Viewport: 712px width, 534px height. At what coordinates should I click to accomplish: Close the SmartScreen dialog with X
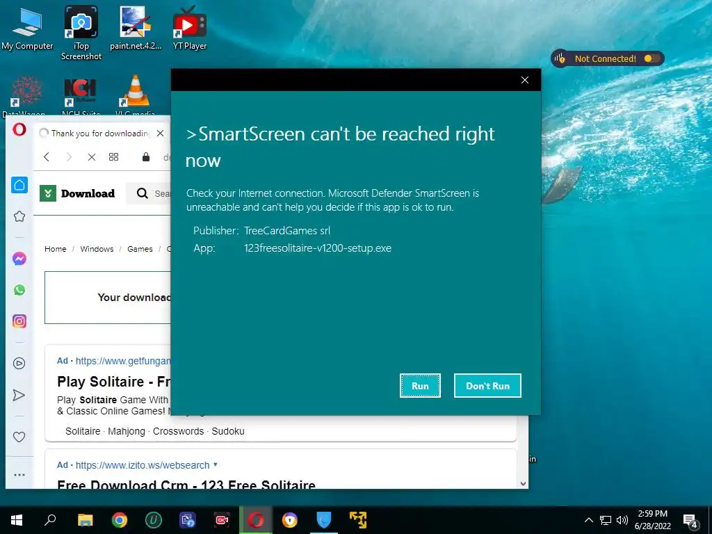point(525,80)
